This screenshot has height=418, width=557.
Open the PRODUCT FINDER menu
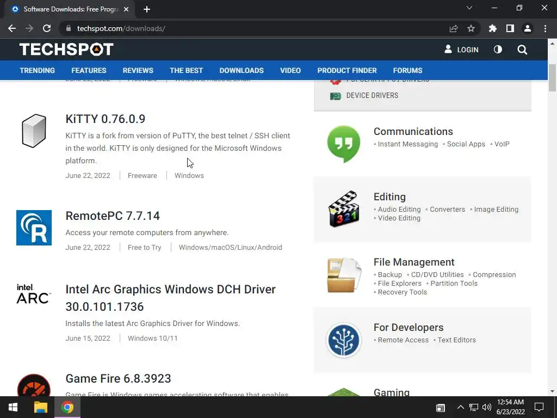(x=347, y=70)
